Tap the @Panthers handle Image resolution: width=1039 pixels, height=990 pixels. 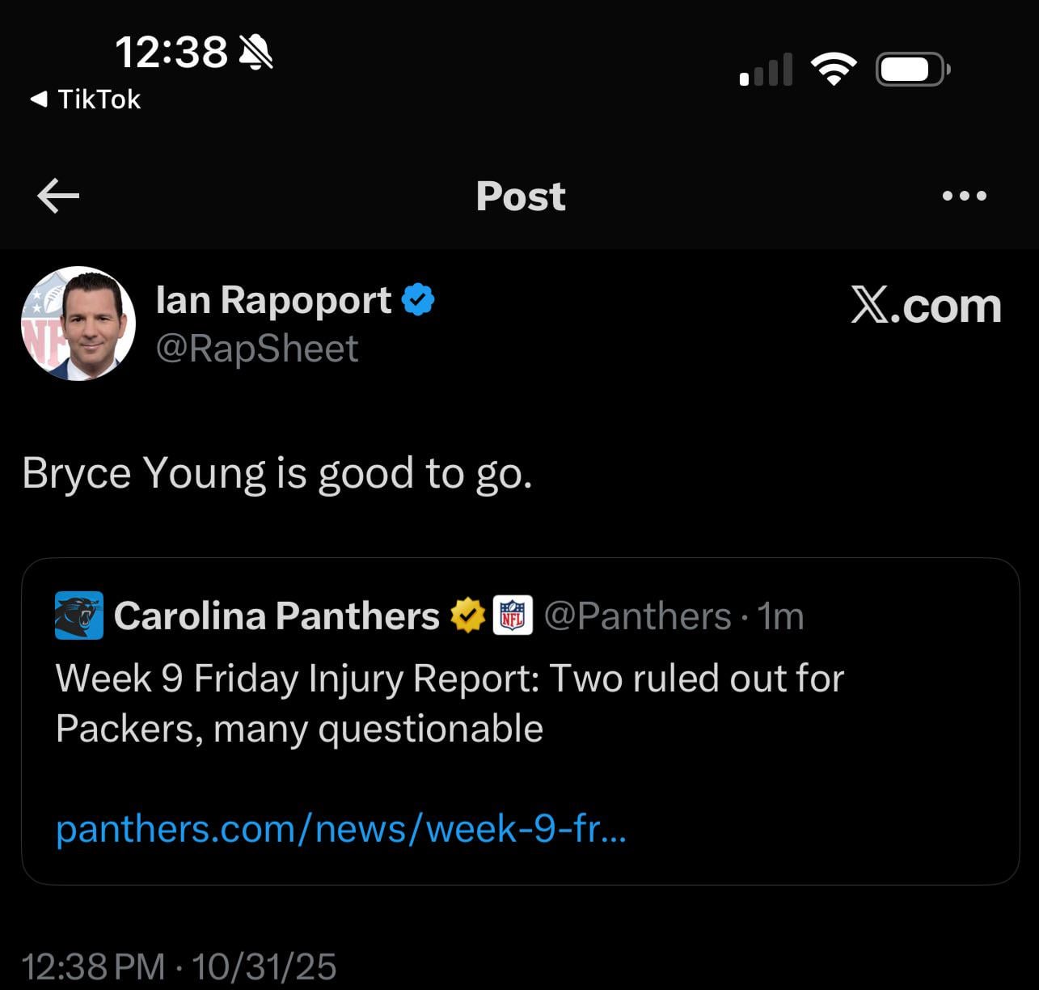click(x=637, y=616)
